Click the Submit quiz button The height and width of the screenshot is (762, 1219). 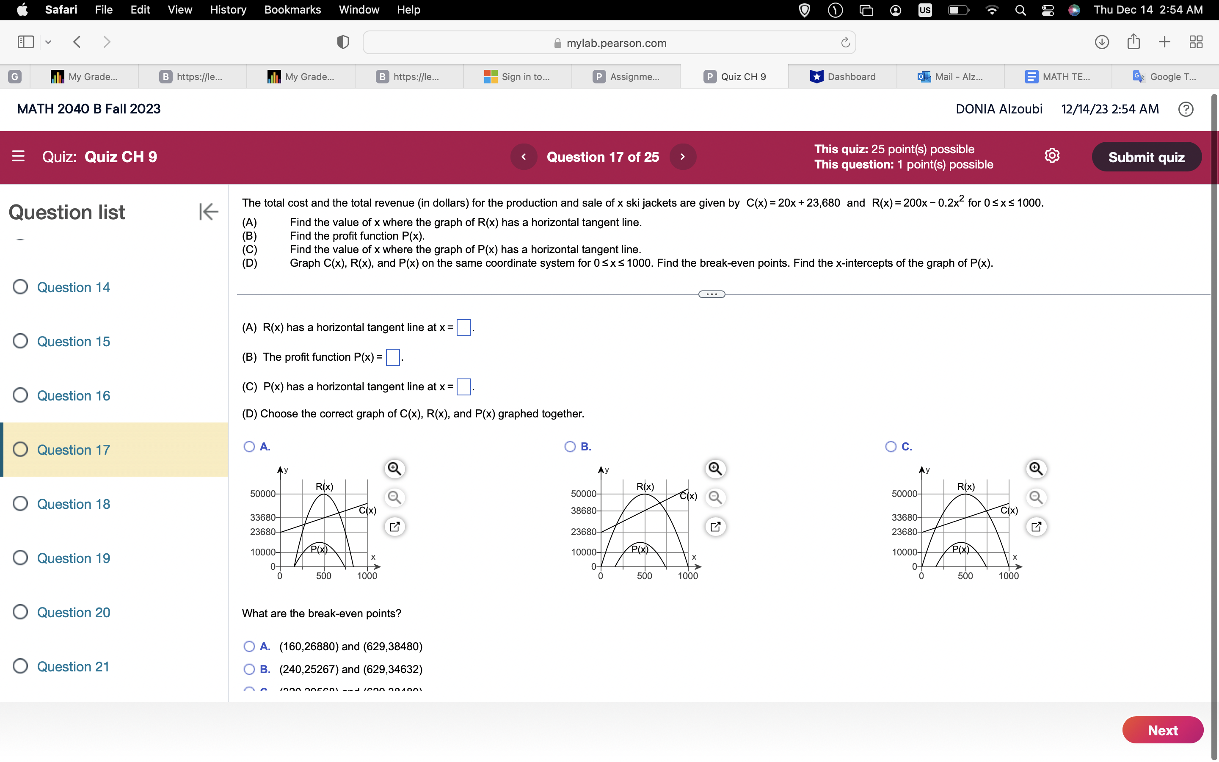1147,157
